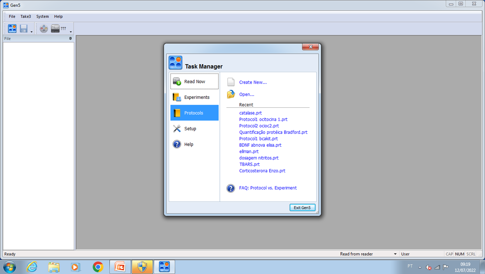
Task: Open recent file BDNF abnova elisa.prt
Action: coord(260,145)
